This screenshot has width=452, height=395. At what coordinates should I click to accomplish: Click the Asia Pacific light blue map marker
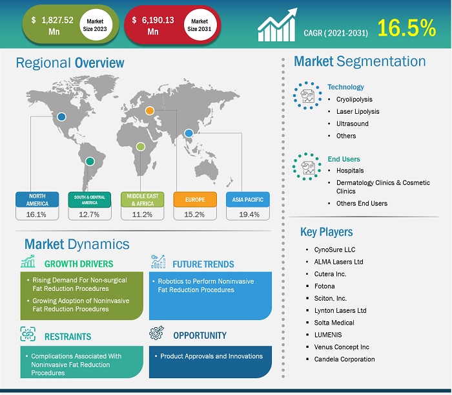(189, 133)
